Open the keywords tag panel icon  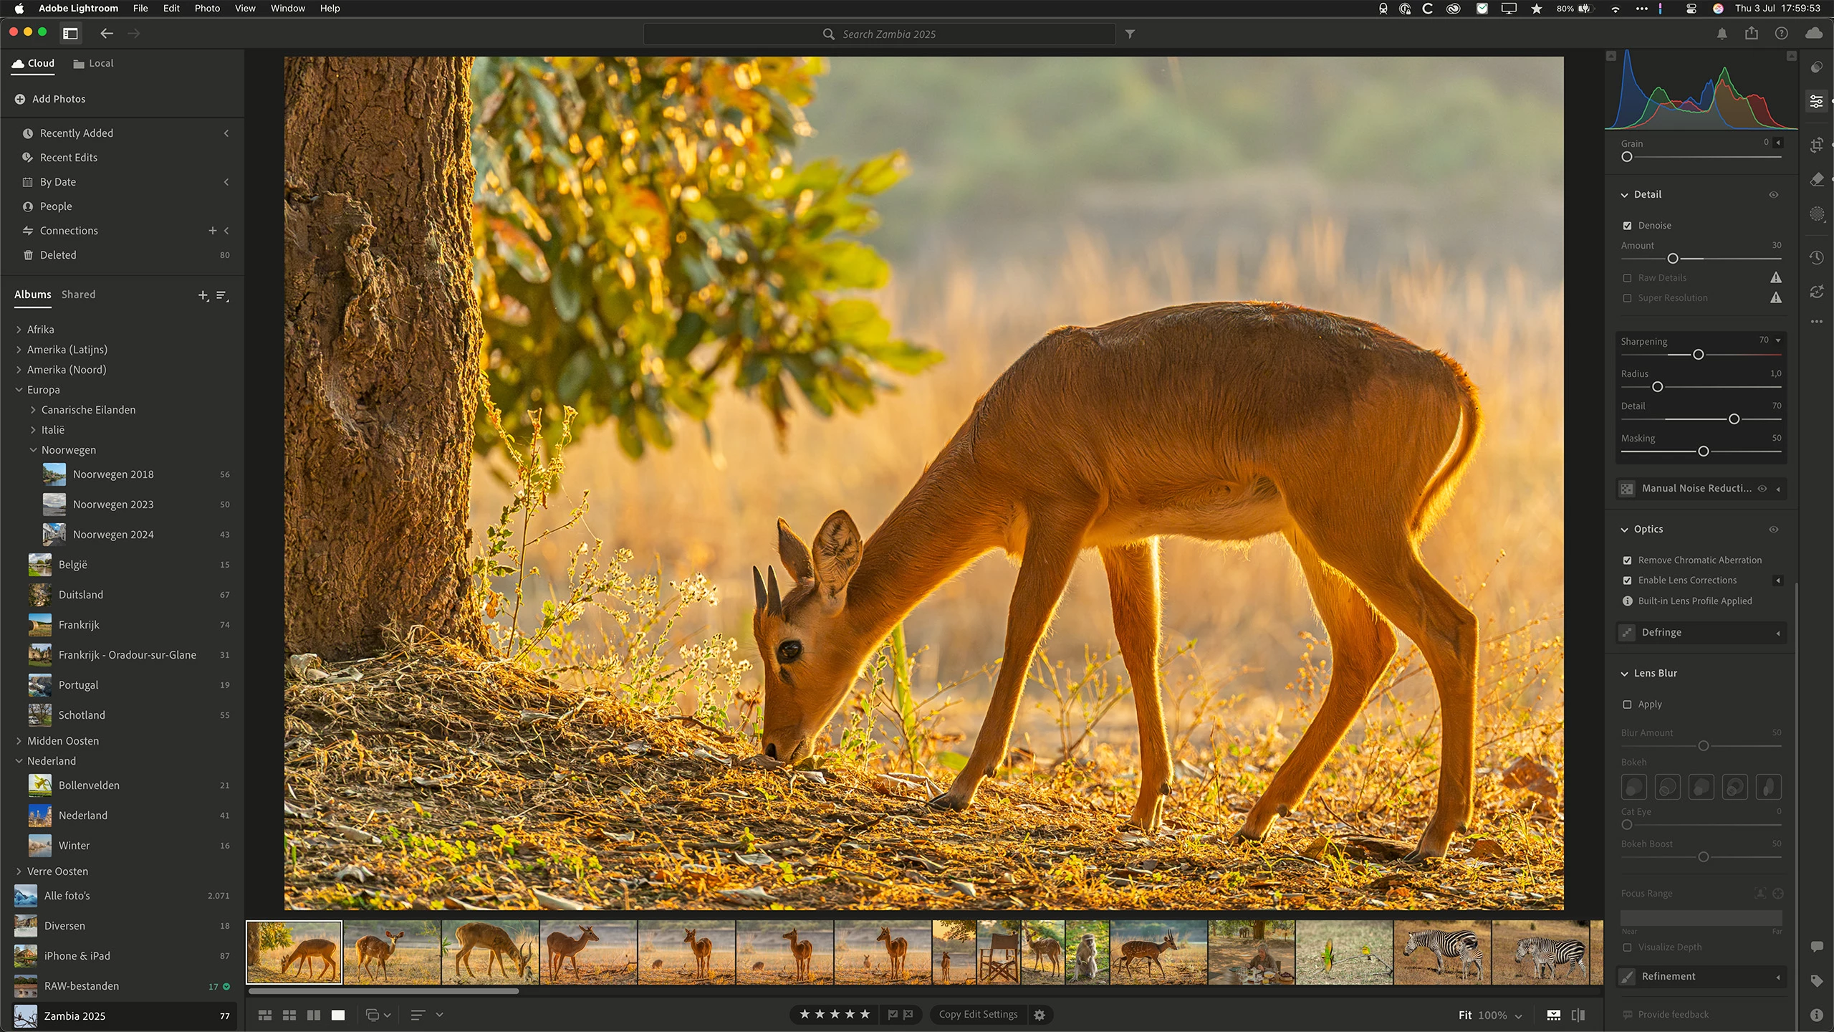coord(1817,981)
